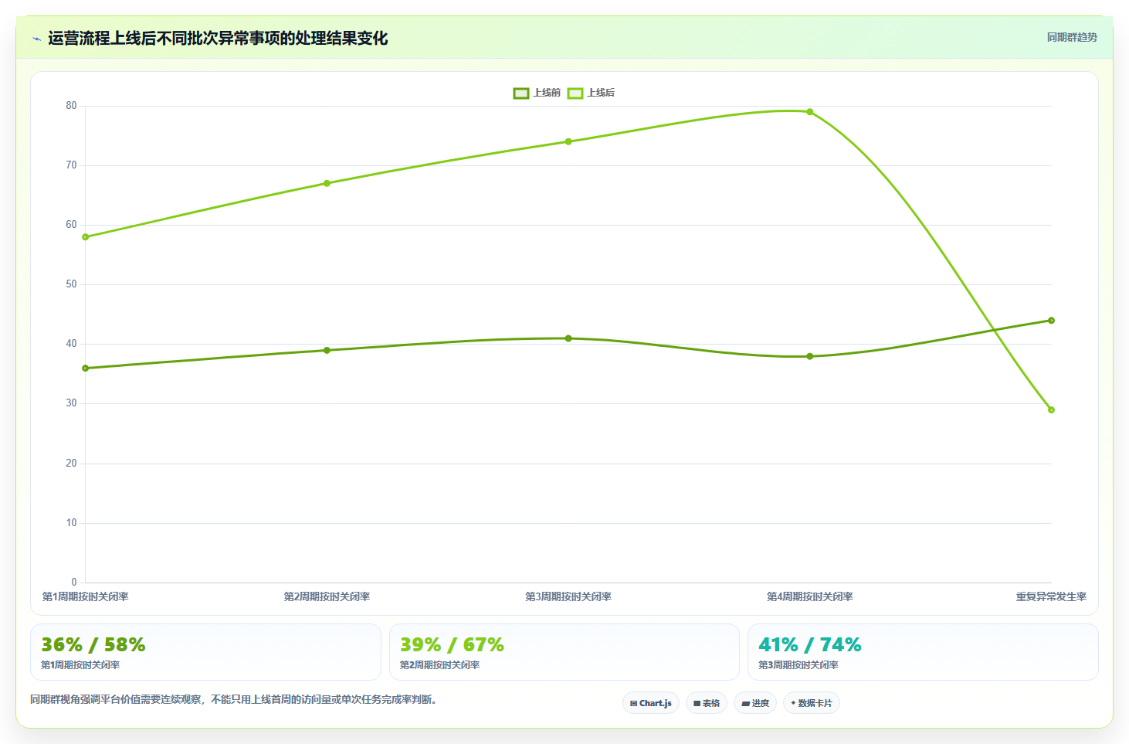This screenshot has width=1129, height=744.
Task: Click the 数据卡片 chip
Action: [812, 703]
